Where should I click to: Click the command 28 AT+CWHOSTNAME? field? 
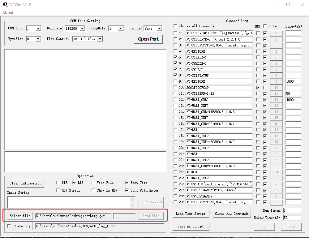pos(219,196)
